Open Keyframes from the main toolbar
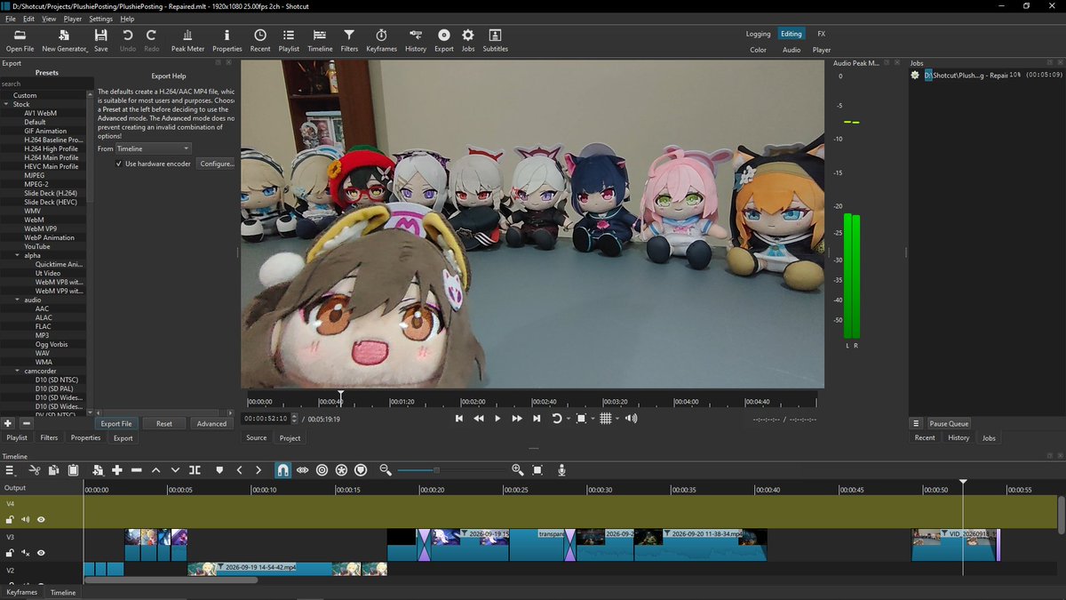The height and width of the screenshot is (600, 1066). click(381, 40)
